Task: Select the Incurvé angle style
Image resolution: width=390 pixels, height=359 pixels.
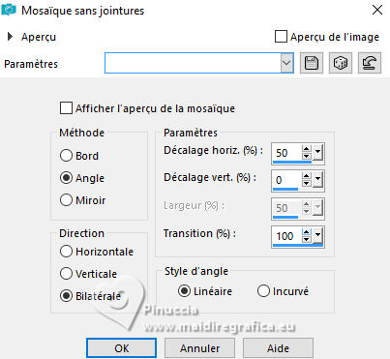Action: click(x=263, y=291)
